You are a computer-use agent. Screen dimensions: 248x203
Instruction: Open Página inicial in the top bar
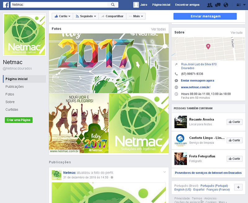point(161,5)
